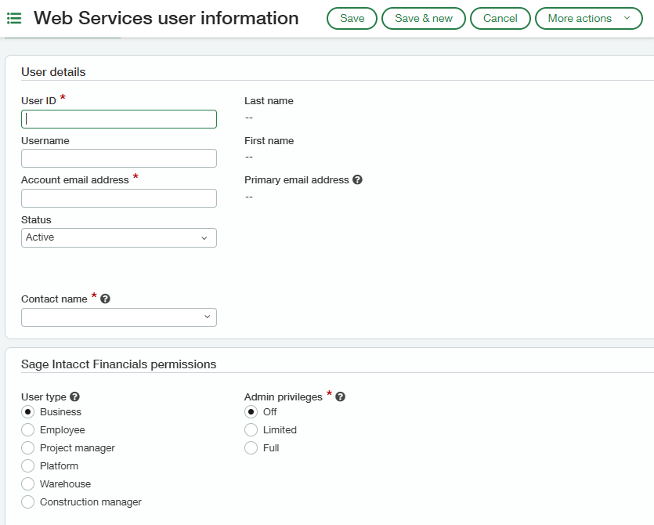Click the Username input field
This screenshot has width=654, height=525.
(119, 158)
